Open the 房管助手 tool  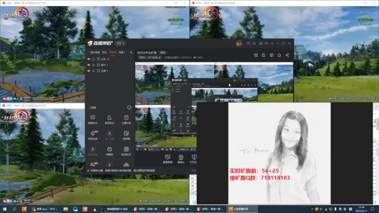coord(109,120)
